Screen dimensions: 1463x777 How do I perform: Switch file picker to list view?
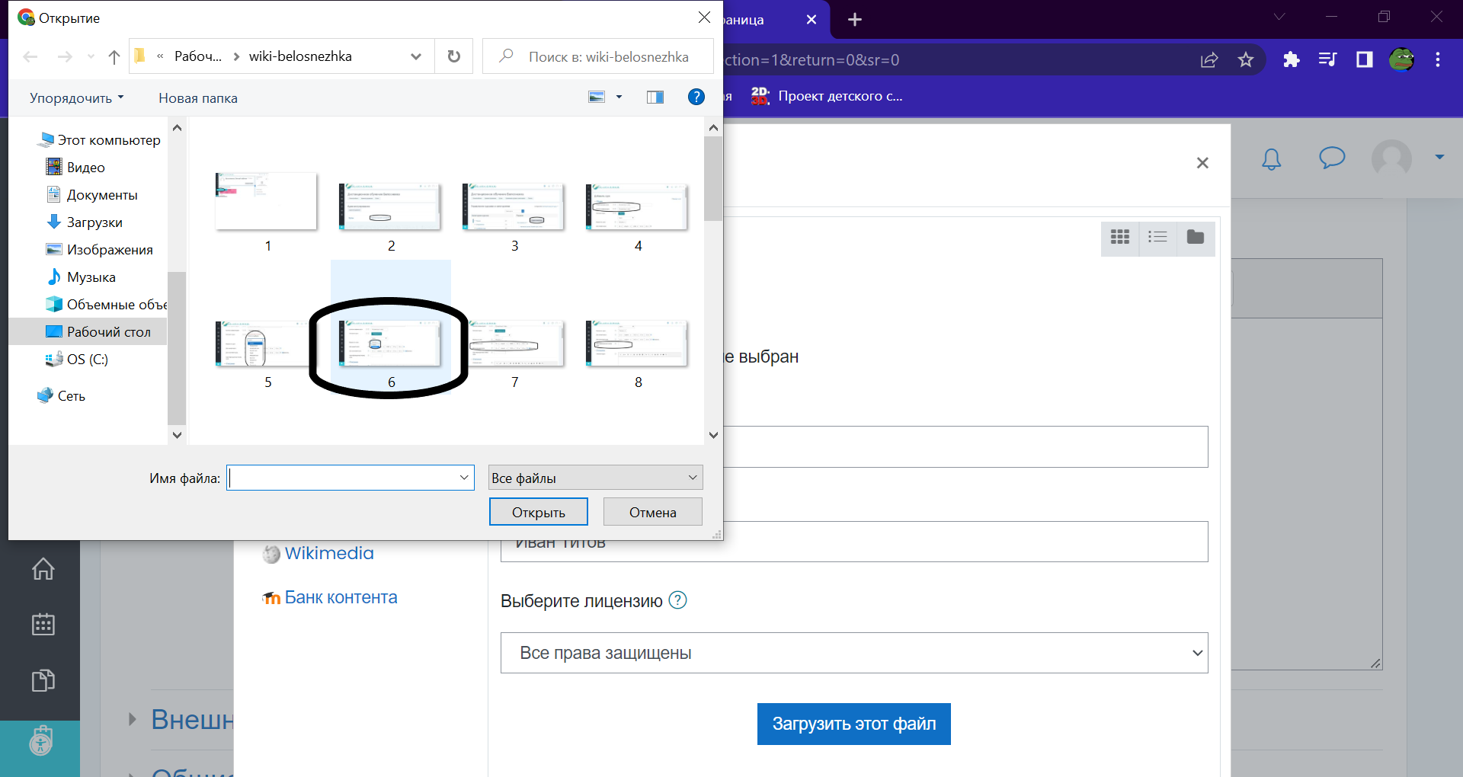(x=1157, y=238)
